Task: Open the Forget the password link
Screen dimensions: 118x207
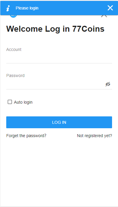Action: [x=26, y=136]
